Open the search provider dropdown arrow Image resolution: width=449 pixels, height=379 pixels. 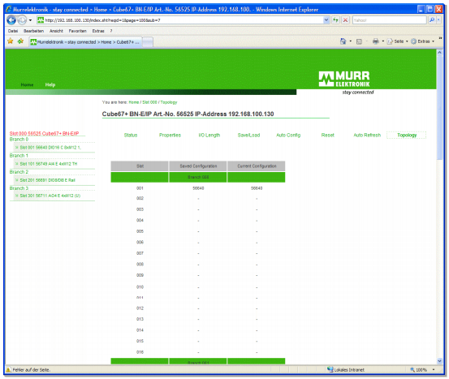[x=438, y=20]
